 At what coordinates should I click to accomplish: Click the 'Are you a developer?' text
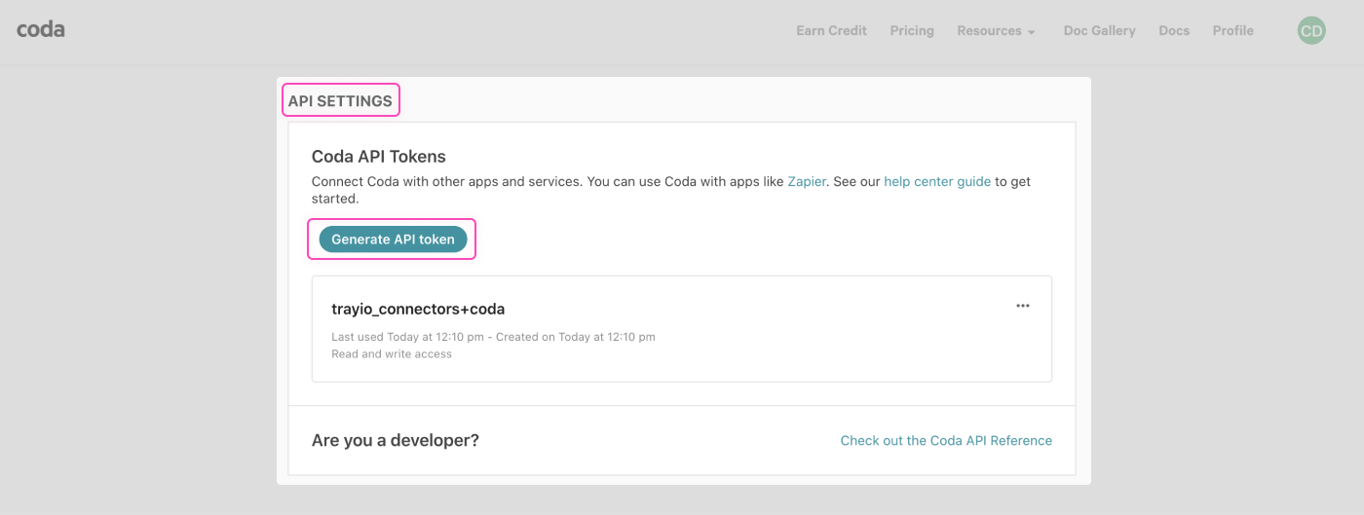395,441
